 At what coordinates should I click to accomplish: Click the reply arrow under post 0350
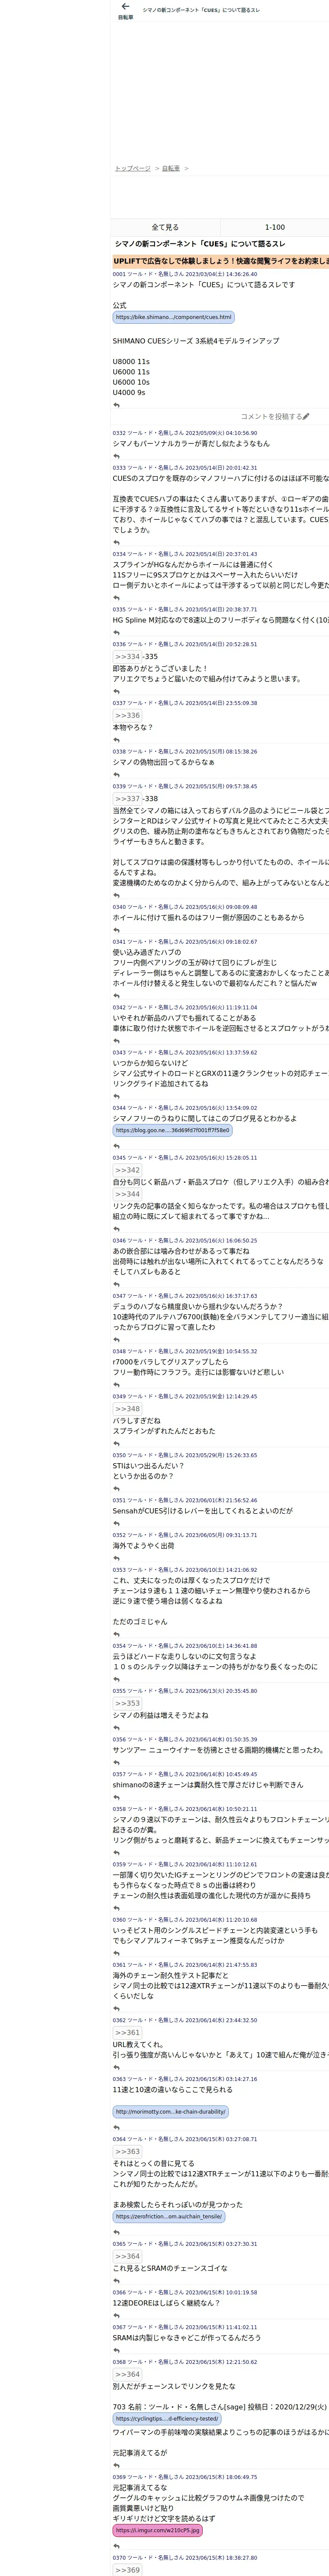pyautogui.click(x=117, y=1488)
